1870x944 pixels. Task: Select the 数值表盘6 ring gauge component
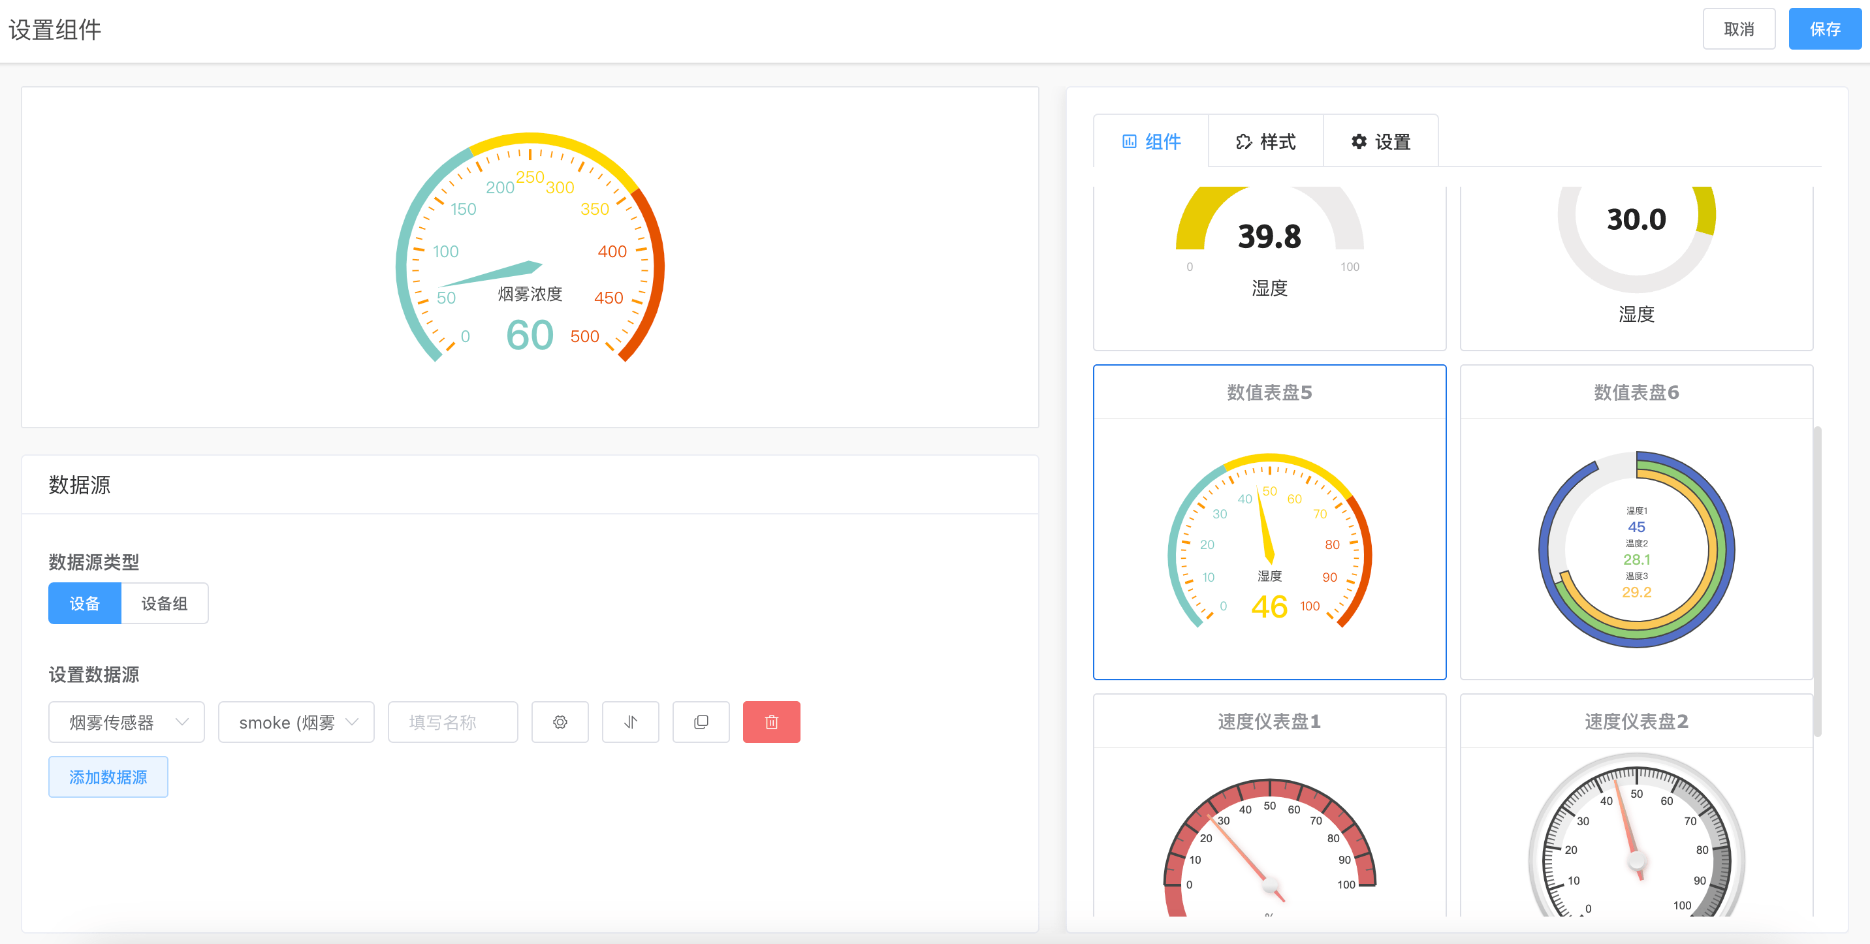tap(1636, 522)
